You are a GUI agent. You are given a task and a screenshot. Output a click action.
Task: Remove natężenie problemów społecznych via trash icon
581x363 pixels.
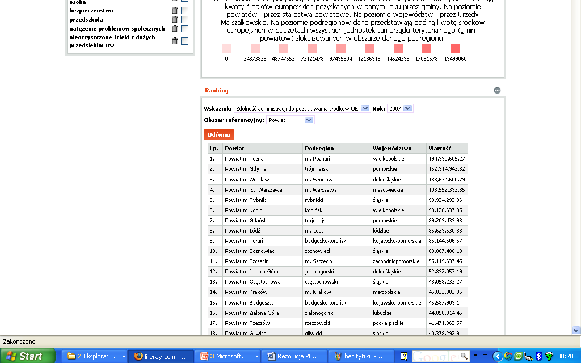[175, 28]
